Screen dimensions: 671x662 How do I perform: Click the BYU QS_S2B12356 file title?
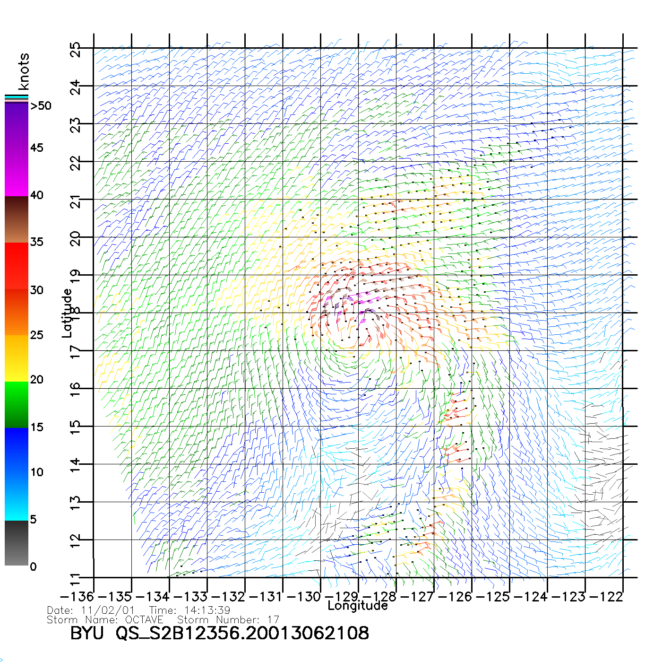pos(219,633)
